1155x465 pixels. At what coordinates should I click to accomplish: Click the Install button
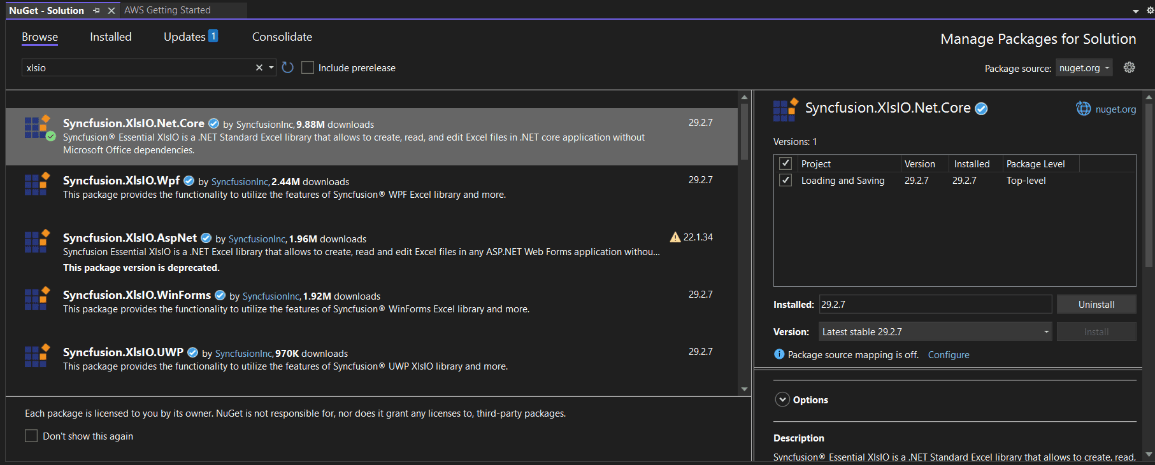coord(1096,331)
